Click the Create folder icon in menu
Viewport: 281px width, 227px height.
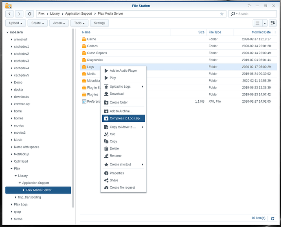click(106, 102)
